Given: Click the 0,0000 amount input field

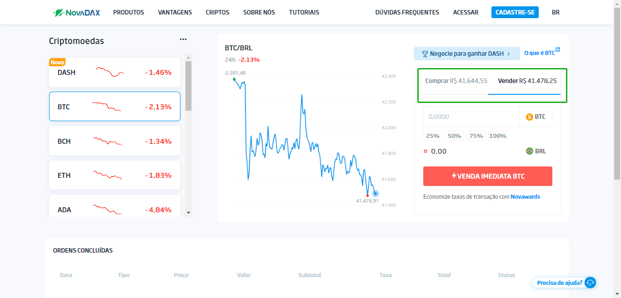Looking at the screenshot, I should point(471,117).
